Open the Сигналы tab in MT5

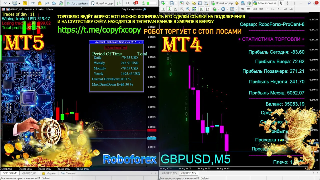69,173
